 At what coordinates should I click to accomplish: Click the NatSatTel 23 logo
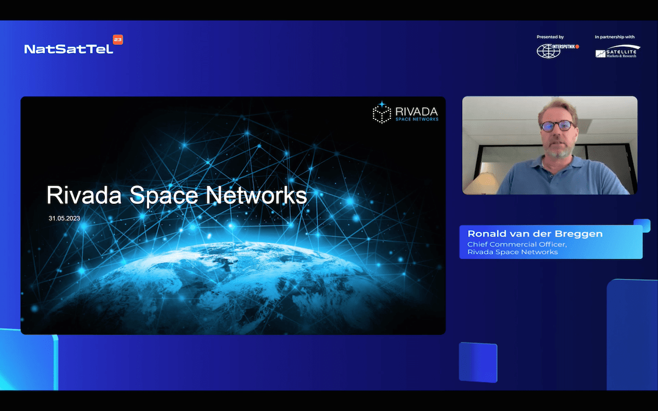pyautogui.click(x=73, y=45)
